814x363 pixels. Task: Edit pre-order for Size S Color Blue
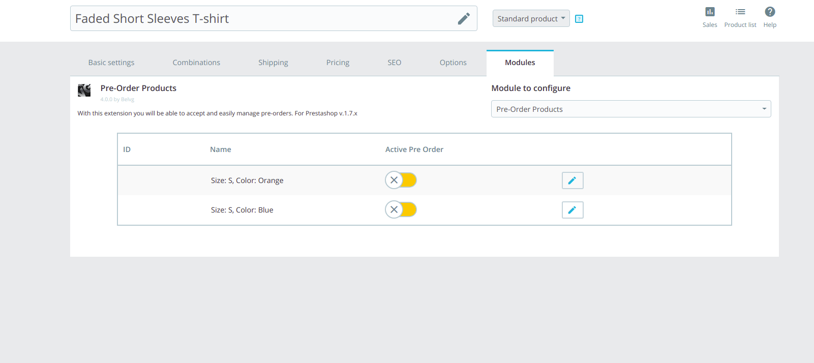572,210
